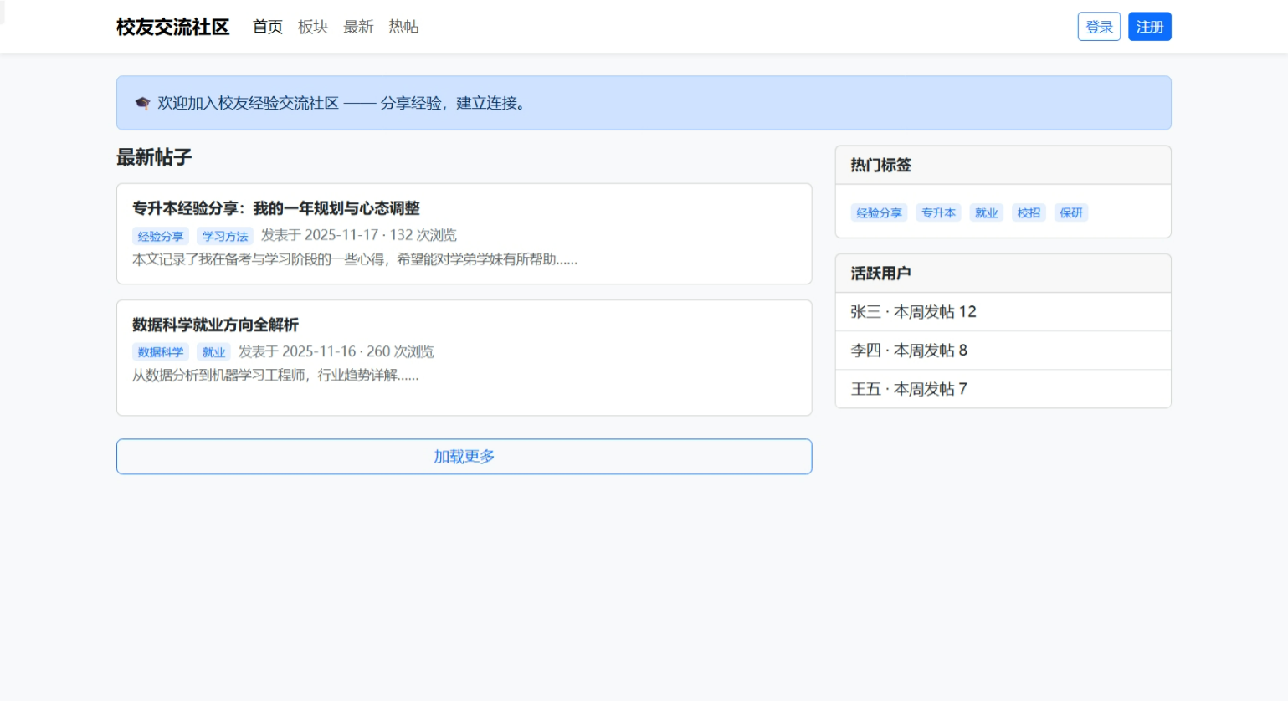Viewport: 1288px width, 701px height.
Task: Click the 校友交流社区 site logo
Action: click(x=172, y=27)
